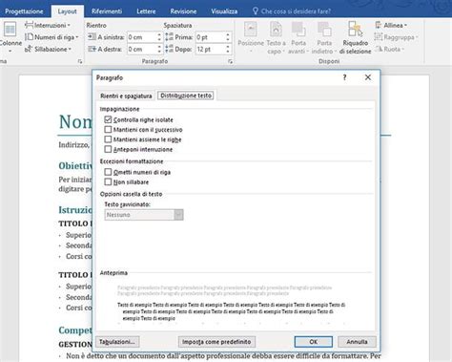Select the Distribuzione testo tab
The width and height of the screenshot is (452, 362).
click(x=186, y=96)
